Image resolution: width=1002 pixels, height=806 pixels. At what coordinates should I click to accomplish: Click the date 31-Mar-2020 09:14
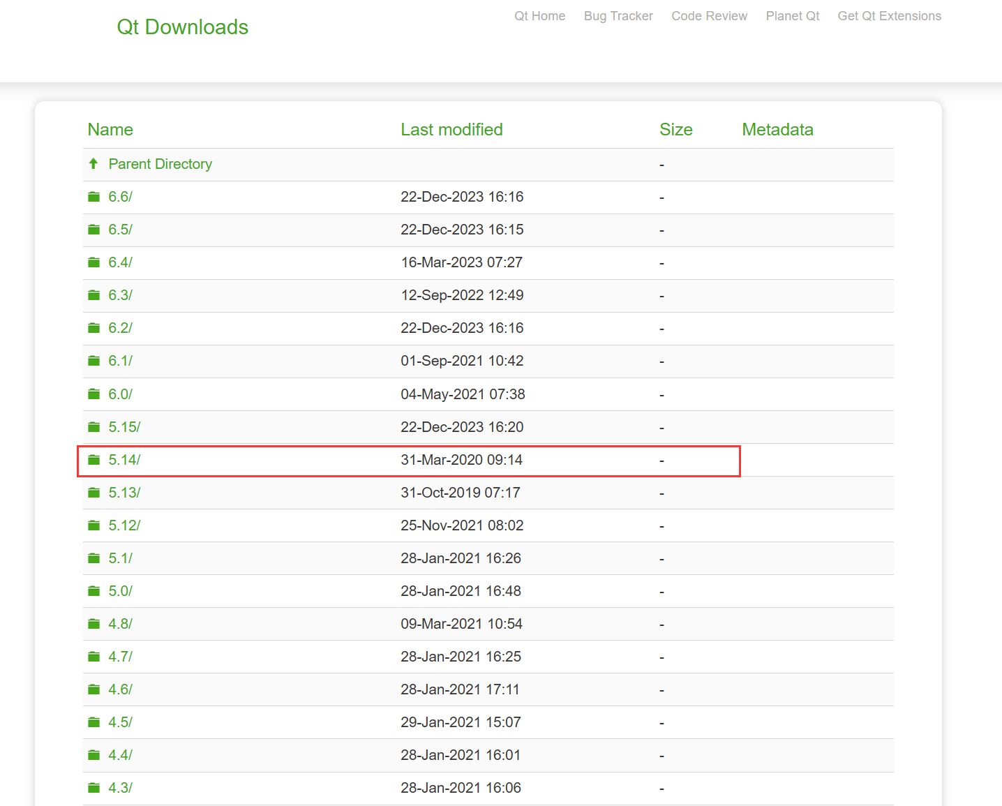[461, 460]
